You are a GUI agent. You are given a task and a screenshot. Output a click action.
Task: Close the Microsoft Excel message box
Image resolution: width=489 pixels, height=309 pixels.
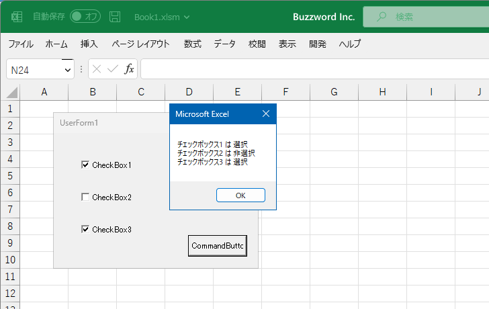(x=266, y=114)
